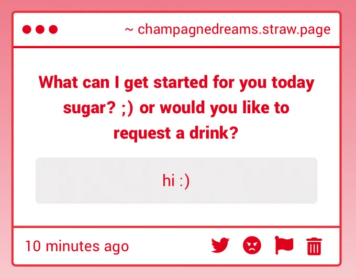Open the champagnedreams.straw.page link
The image size is (356, 278).
tap(234, 30)
